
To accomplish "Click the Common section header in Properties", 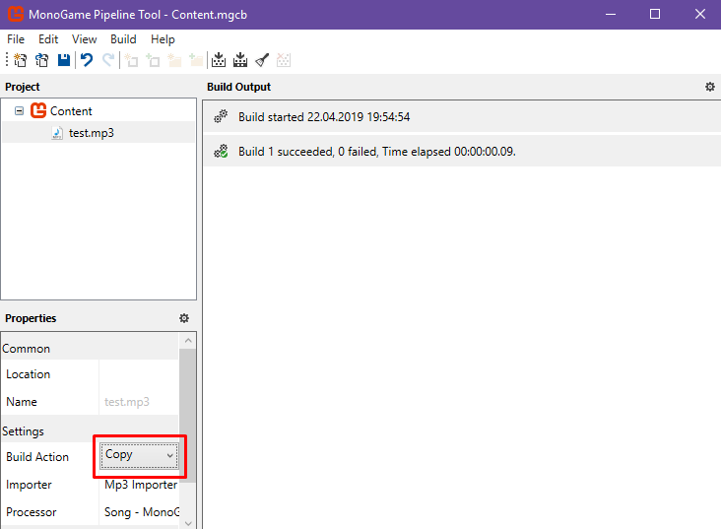I will (x=90, y=348).
